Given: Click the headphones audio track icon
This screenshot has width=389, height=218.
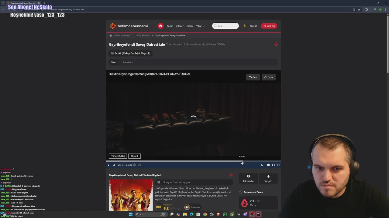Looking at the screenshot, I should pyautogui.click(x=274, y=165).
